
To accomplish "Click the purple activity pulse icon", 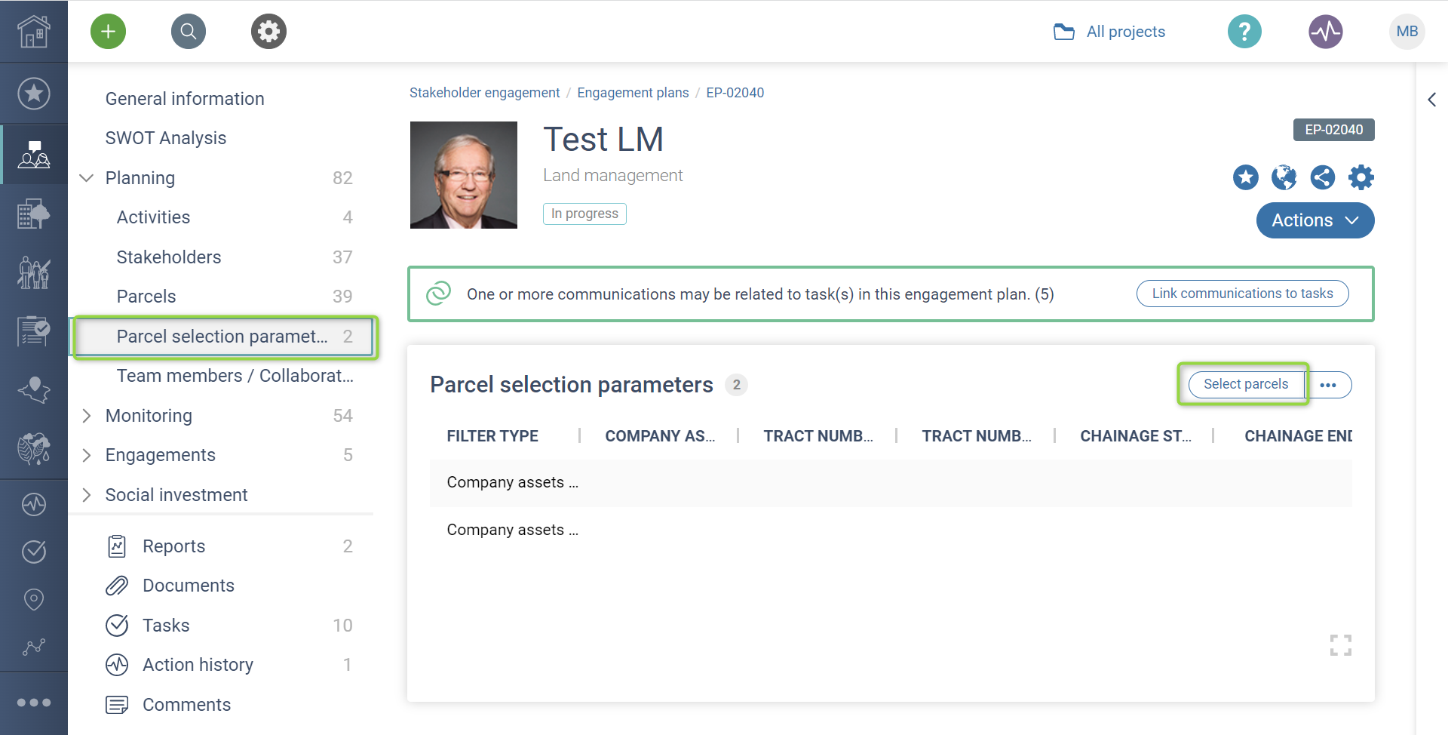I will pos(1325,32).
